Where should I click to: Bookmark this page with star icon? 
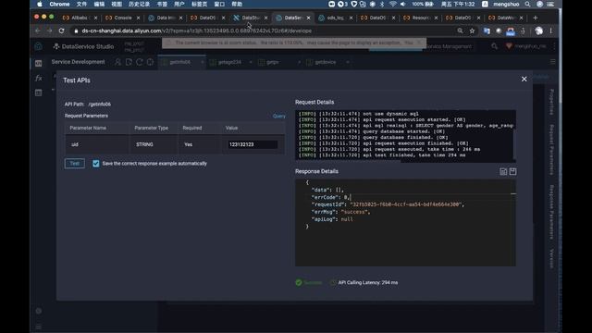coord(472,31)
